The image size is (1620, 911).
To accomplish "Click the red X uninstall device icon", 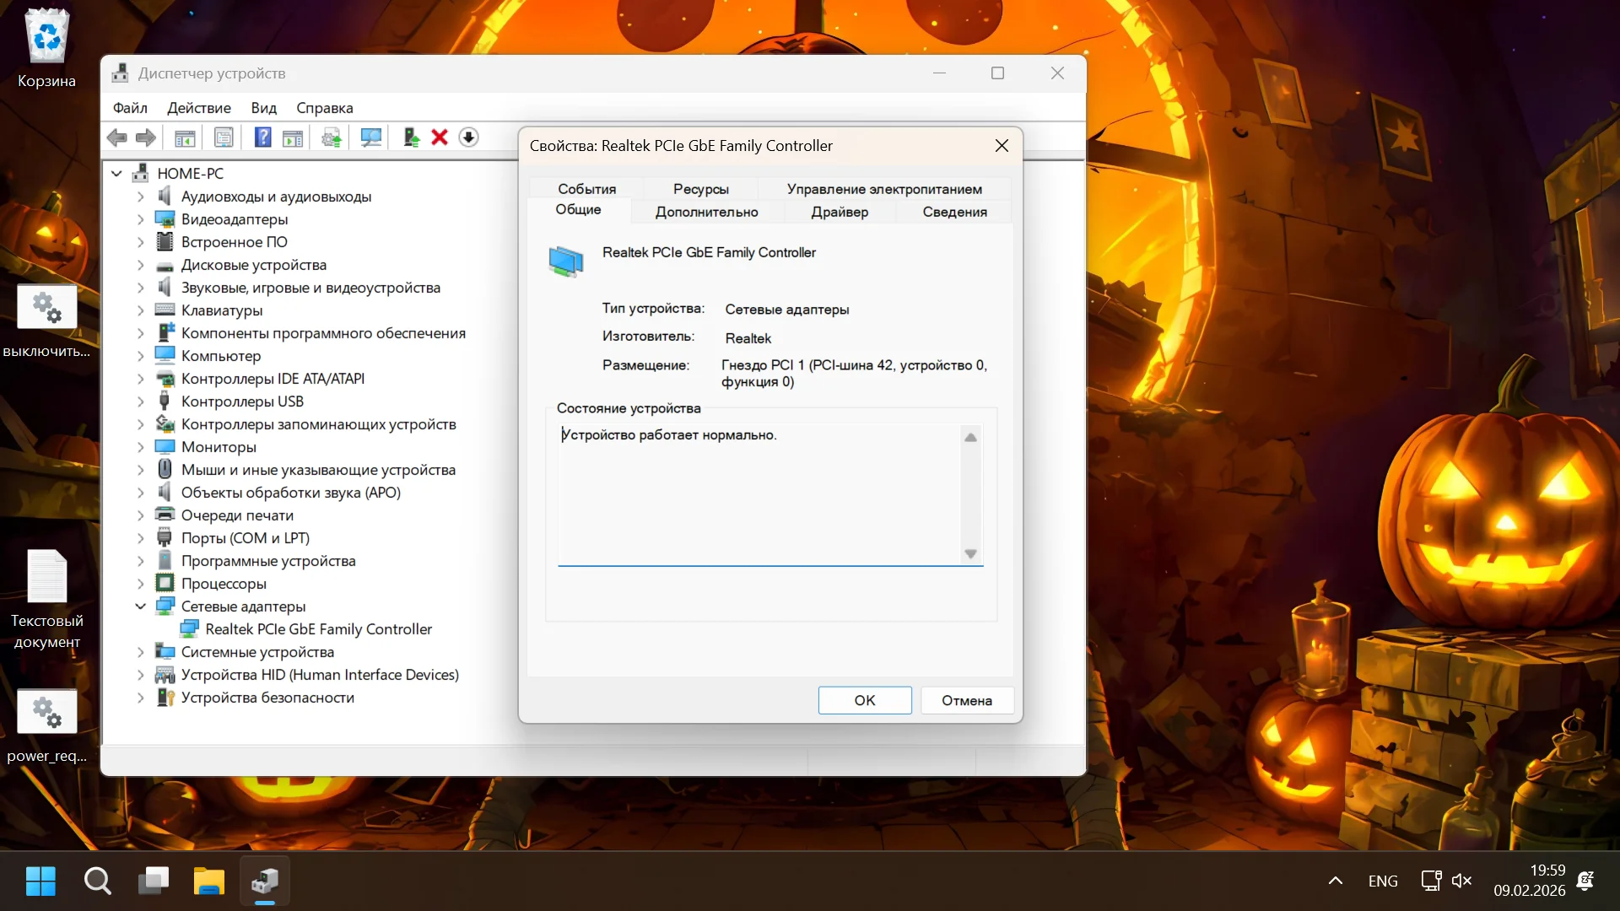I will point(440,137).
